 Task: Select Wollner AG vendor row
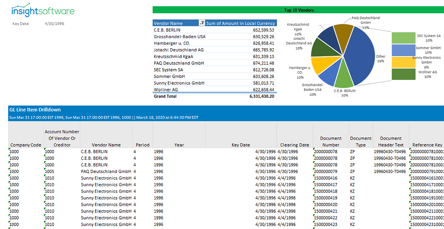click(x=215, y=90)
